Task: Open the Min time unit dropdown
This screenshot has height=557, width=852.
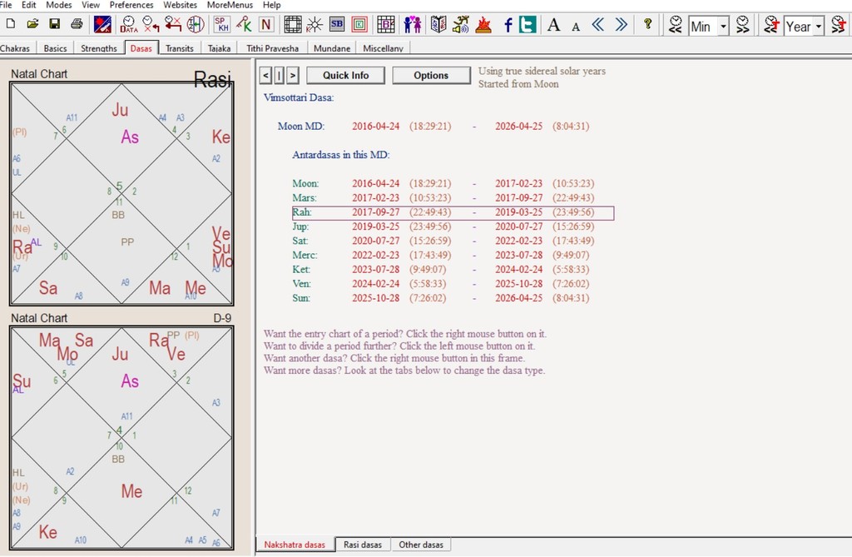Action: [x=723, y=26]
